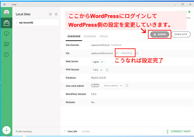Open the hamburger menu in title bar
Image resolution: width=194 pixels, height=137 pixels.
pyautogui.click(x=5, y=5)
